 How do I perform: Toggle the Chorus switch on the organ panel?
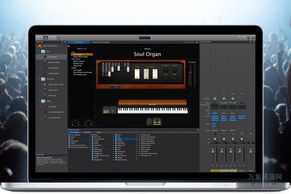tap(137, 74)
